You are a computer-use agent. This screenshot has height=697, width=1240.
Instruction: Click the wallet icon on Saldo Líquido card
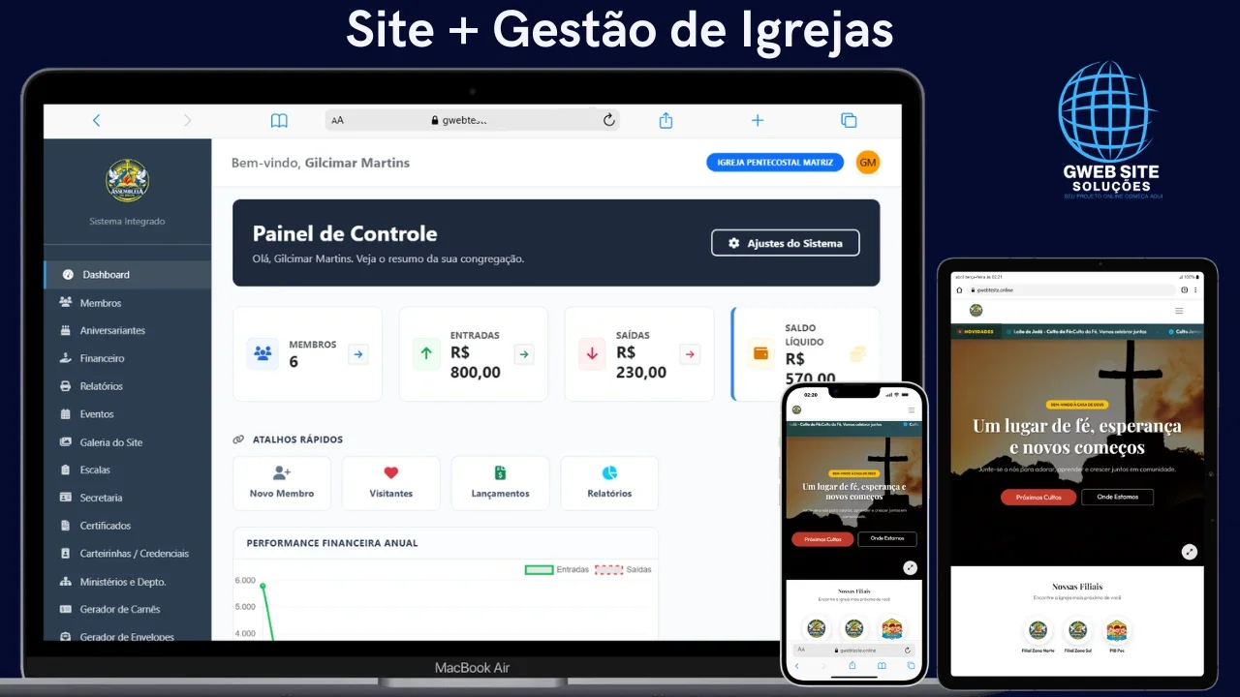tap(760, 354)
